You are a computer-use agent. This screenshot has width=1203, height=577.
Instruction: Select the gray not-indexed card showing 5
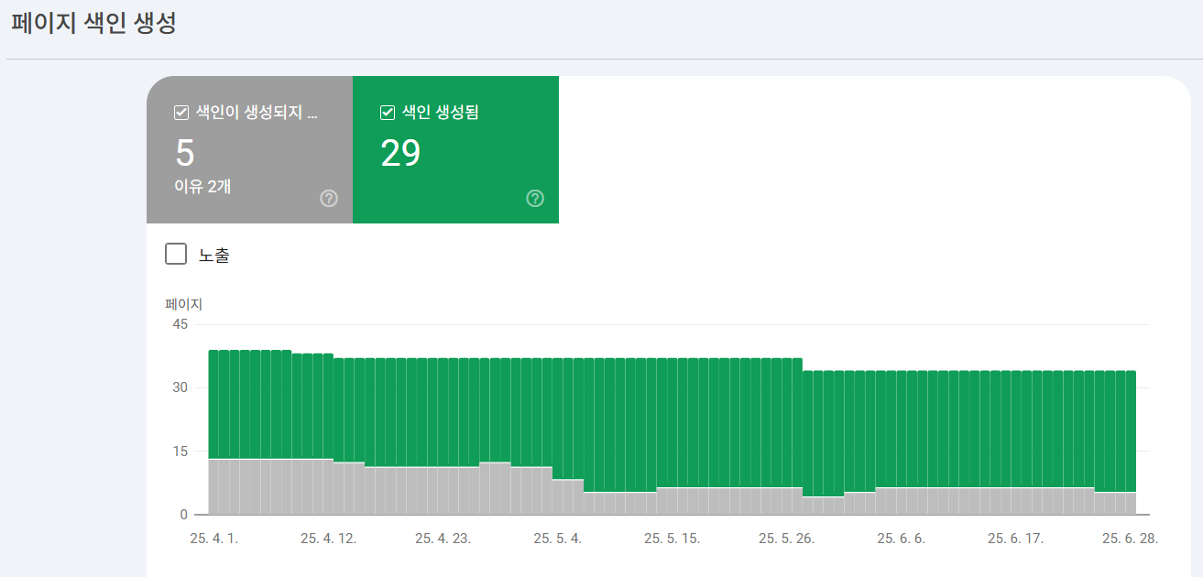(249, 149)
